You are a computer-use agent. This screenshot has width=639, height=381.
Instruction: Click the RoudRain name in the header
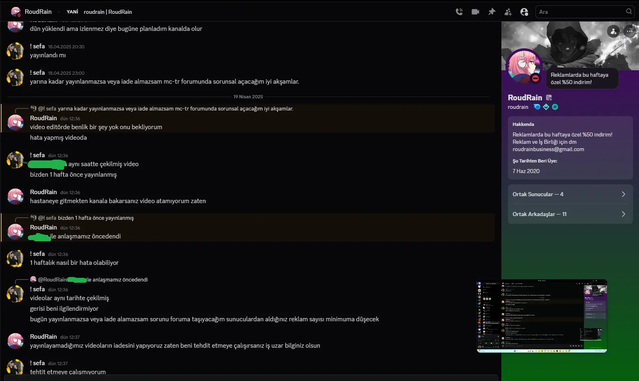38,12
